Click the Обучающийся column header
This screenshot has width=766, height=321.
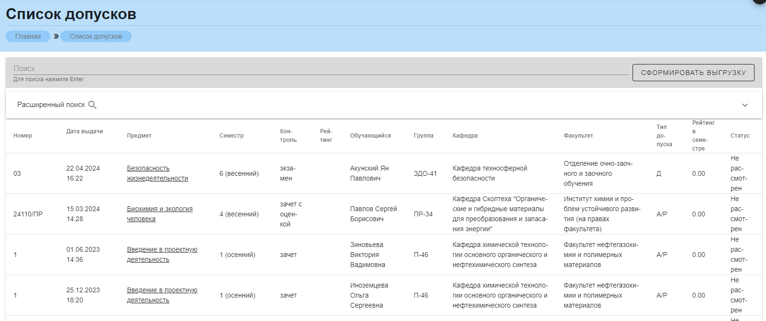[x=370, y=136]
